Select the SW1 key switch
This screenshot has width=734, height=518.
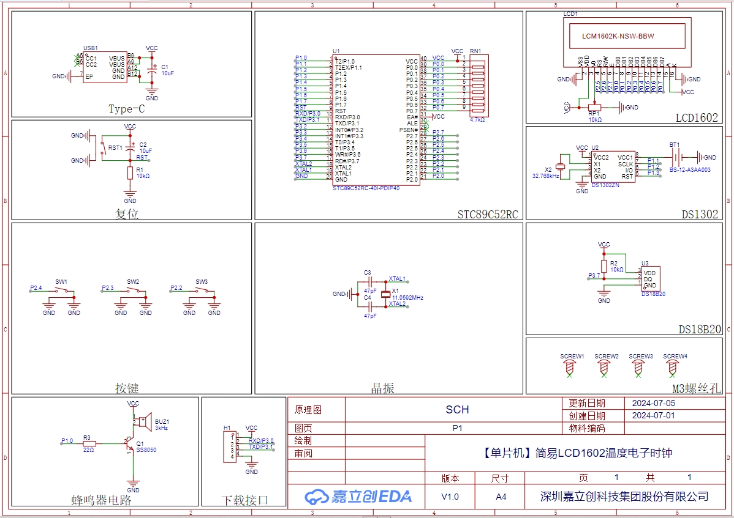(61, 290)
